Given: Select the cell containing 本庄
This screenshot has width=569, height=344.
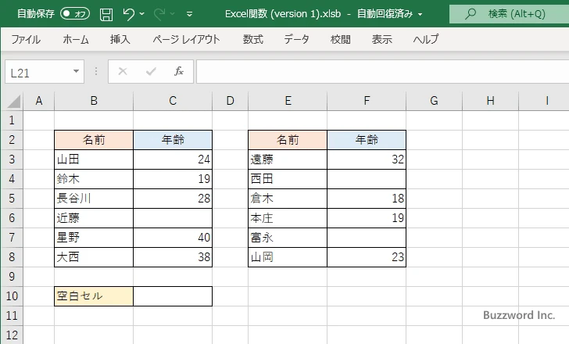Looking at the screenshot, I should pyautogui.click(x=288, y=218).
